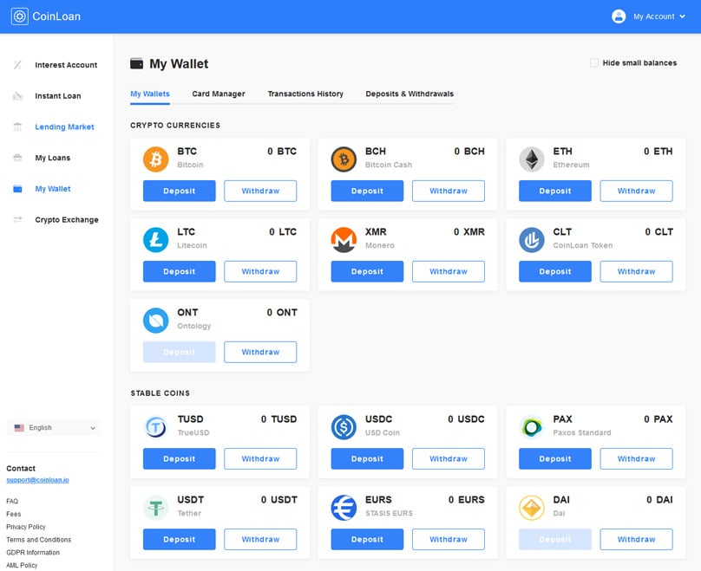Click the disabled DAI Deposit button
This screenshot has width=701, height=571.
tap(555, 539)
